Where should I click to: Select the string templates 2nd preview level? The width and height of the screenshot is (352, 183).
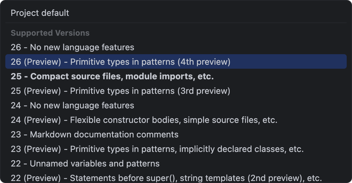[166, 178]
